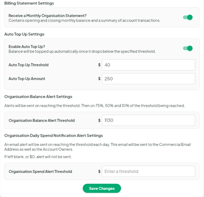The width and height of the screenshot is (204, 197).
Task: Toggle the Monthly Organisation Statement switch
Action: pyautogui.click(x=188, y=17)
